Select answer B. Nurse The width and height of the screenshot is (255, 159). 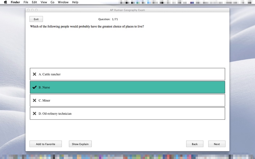[x=127, y=87]
